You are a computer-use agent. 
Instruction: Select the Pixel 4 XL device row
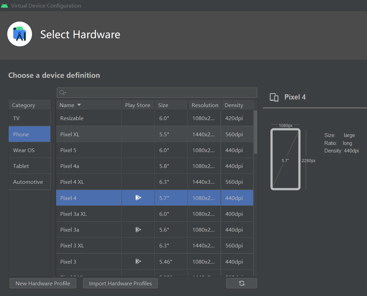[x=154, y=182]
